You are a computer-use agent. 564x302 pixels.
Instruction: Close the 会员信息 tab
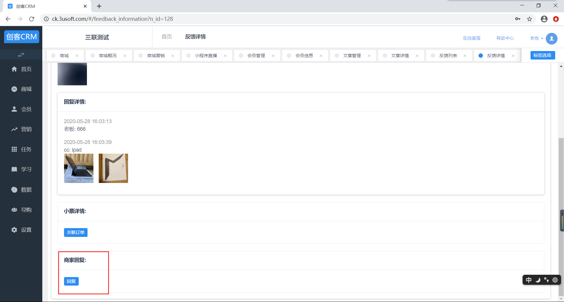pos(321,56)
